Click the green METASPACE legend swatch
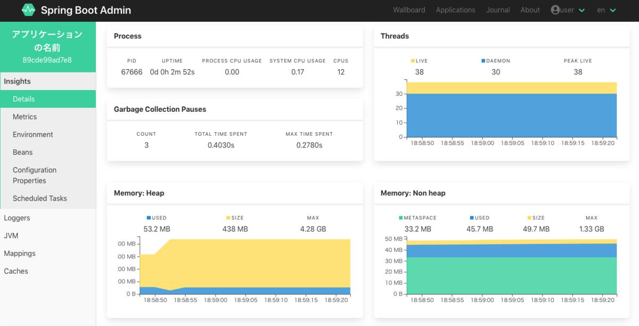 (400, 218)
